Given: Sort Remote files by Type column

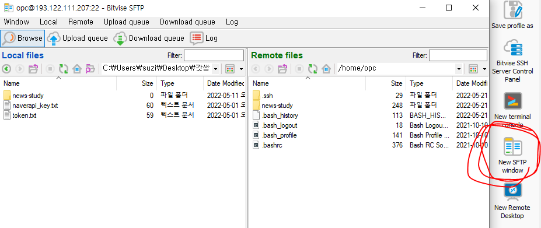Looking at the screenshot, I should (429, 83).
